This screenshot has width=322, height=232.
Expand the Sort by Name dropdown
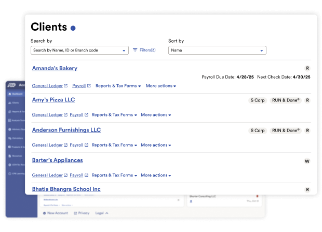217,50
